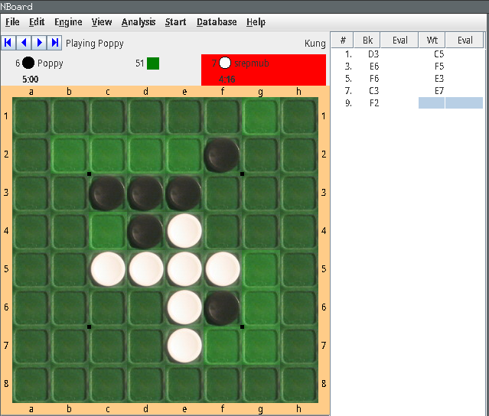Open the View menu
Screen dimensions: 489x416
tap(102, 22)
